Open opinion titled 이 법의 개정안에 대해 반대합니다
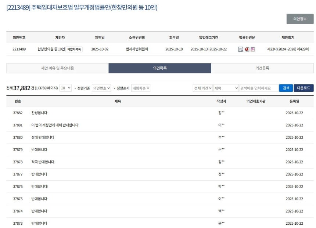The width and height of the screenshot is (316, 228). point(55,125)
